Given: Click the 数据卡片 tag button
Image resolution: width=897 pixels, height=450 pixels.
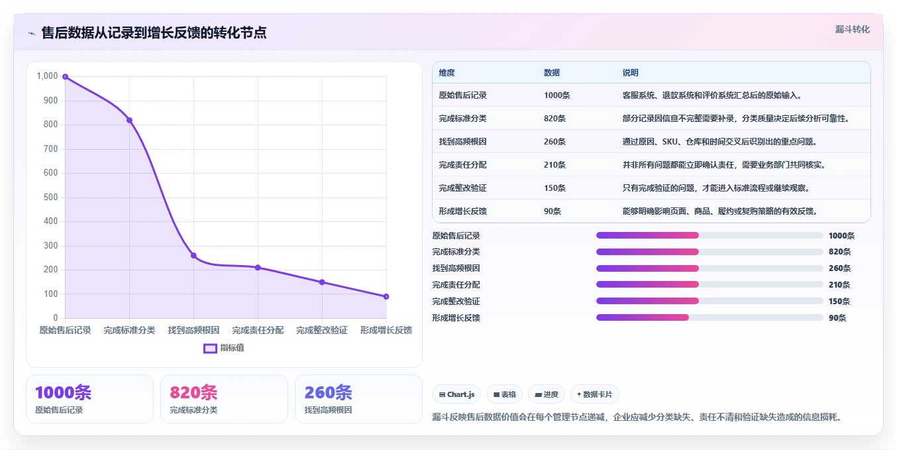Looking at the screenshot, I should (x=594, y=394).
